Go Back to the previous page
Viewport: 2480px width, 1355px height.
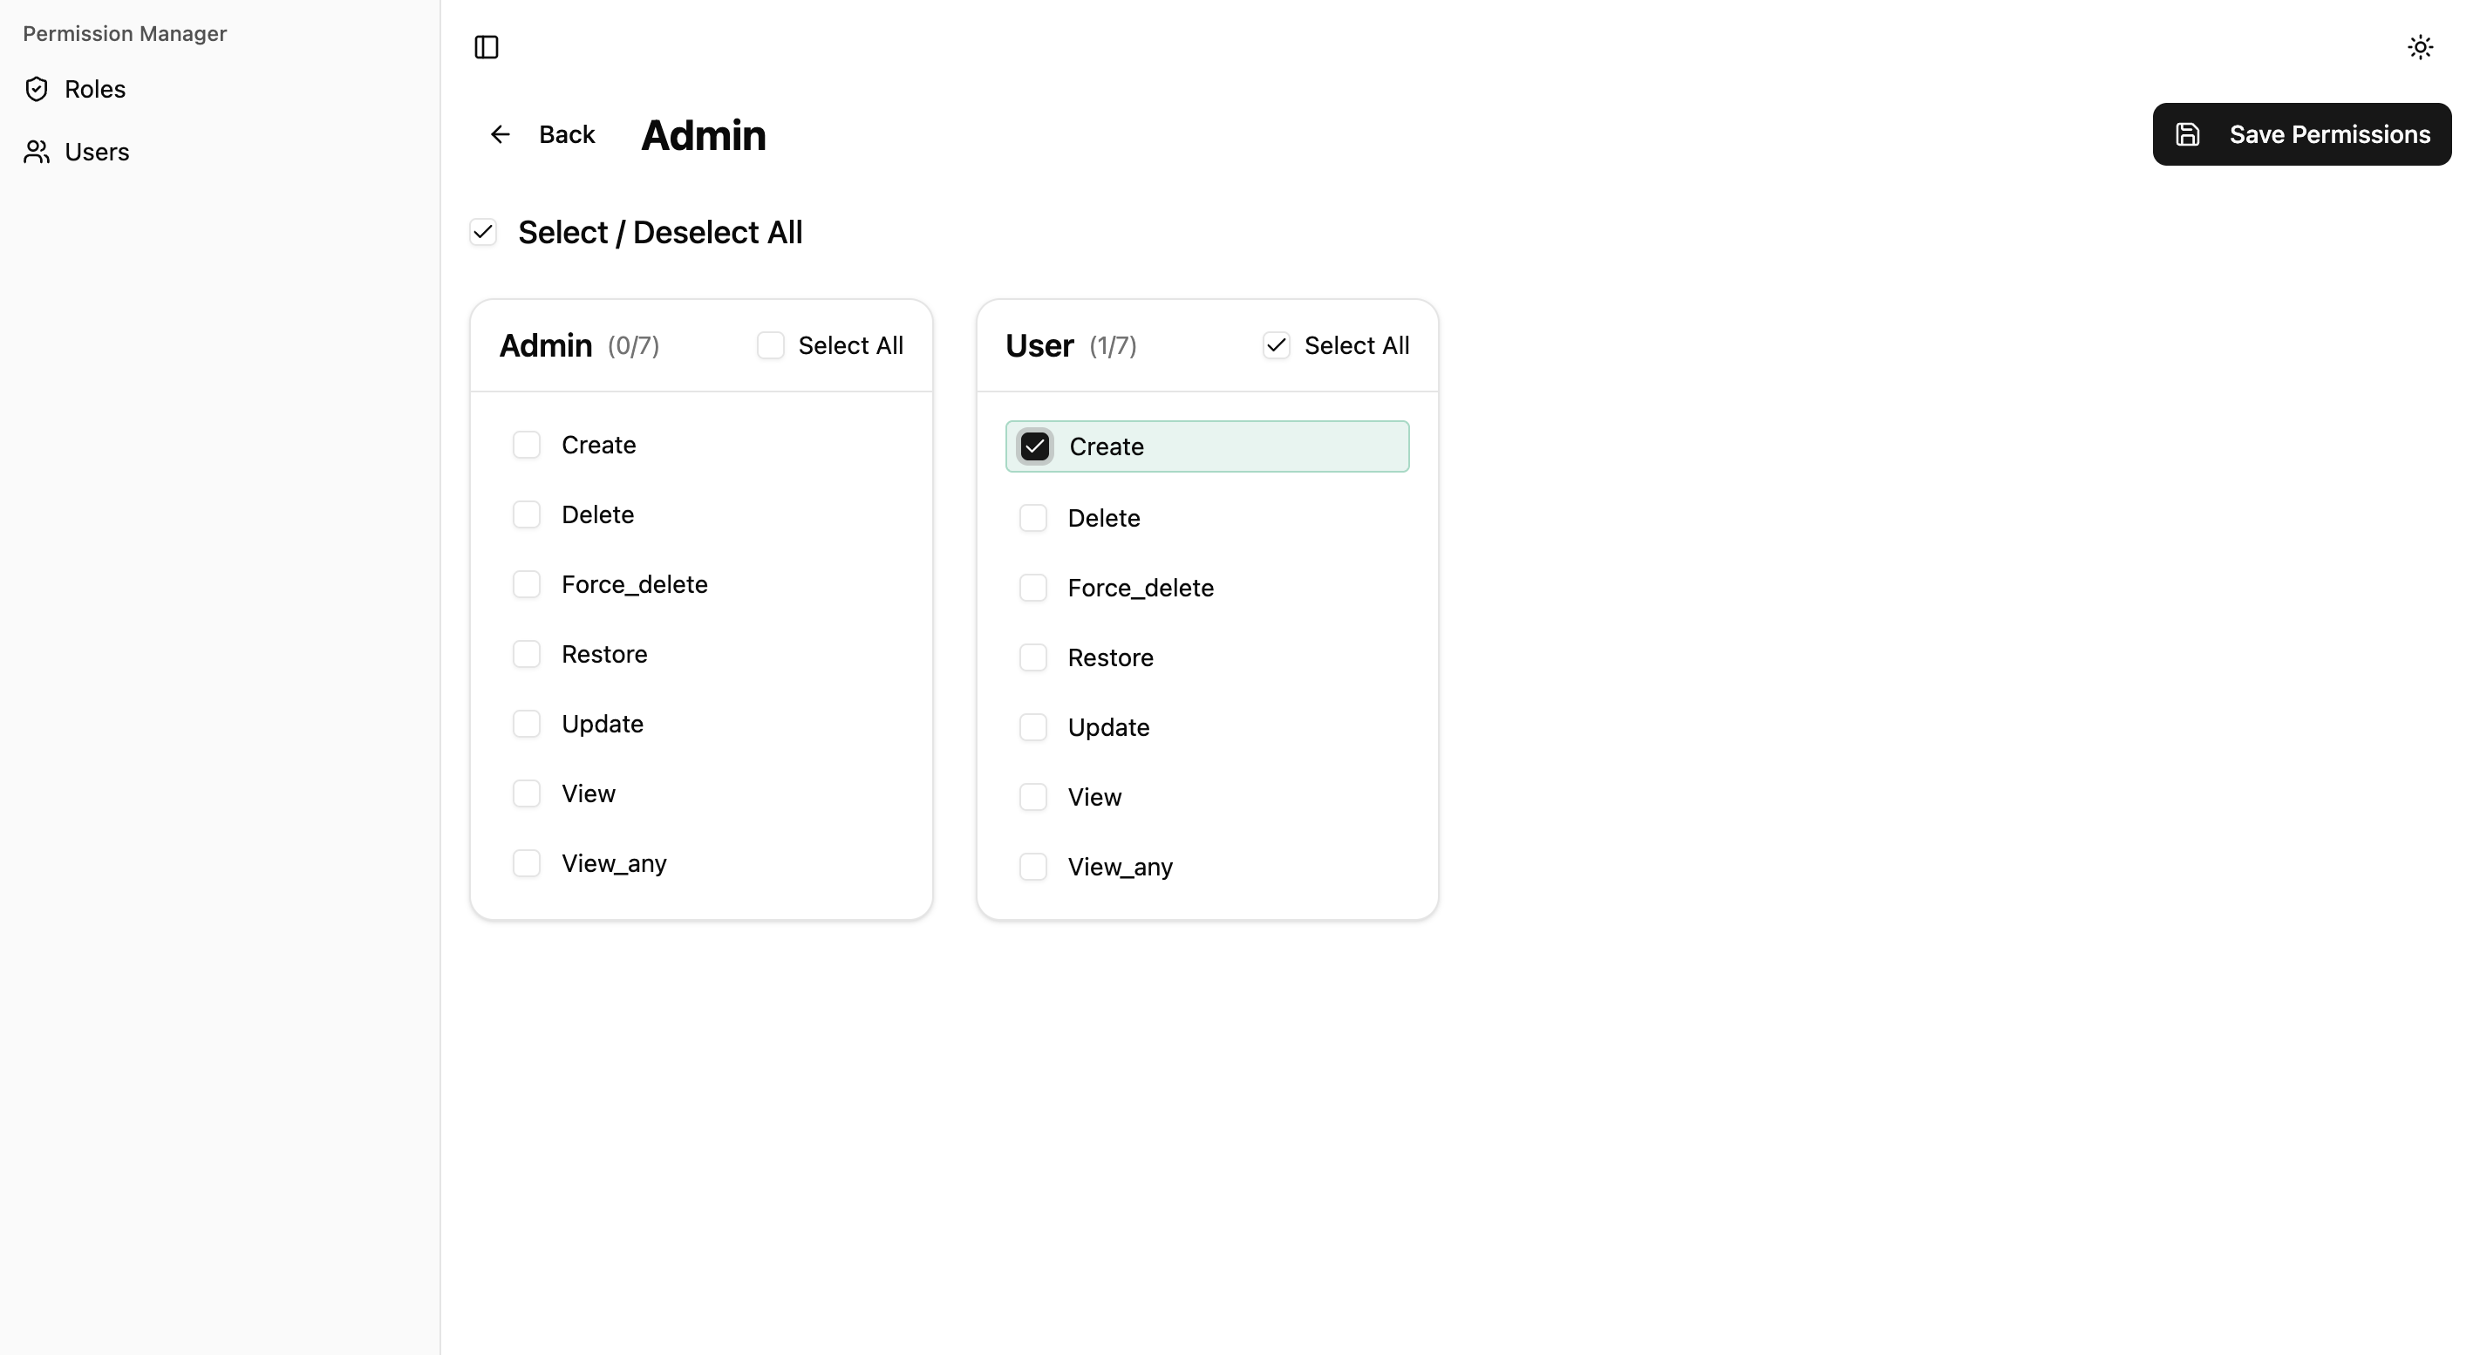point(566,135)
